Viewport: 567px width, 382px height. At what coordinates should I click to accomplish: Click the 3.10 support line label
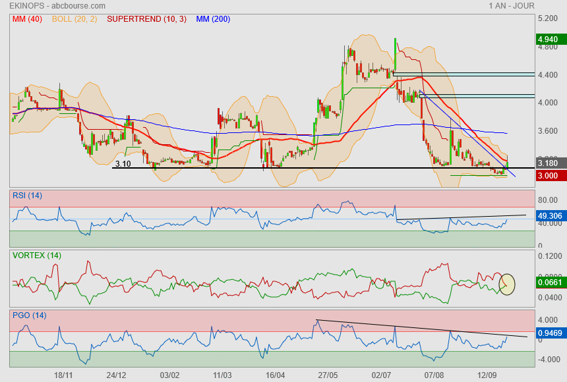pos(123,164)
